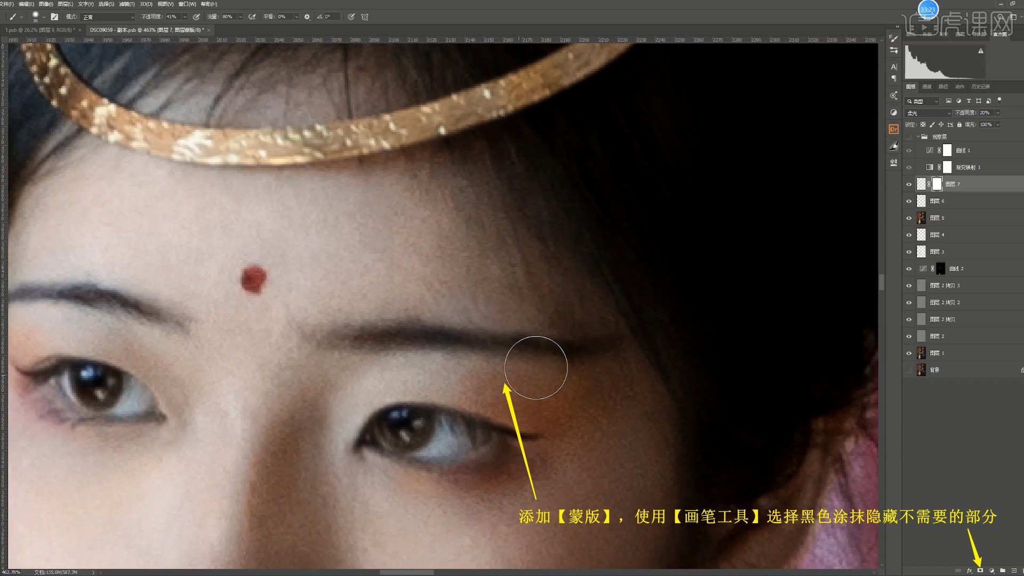Switch to the 1.psb document tab
This screenshot has height=576, width=1024.
(39, 30)
